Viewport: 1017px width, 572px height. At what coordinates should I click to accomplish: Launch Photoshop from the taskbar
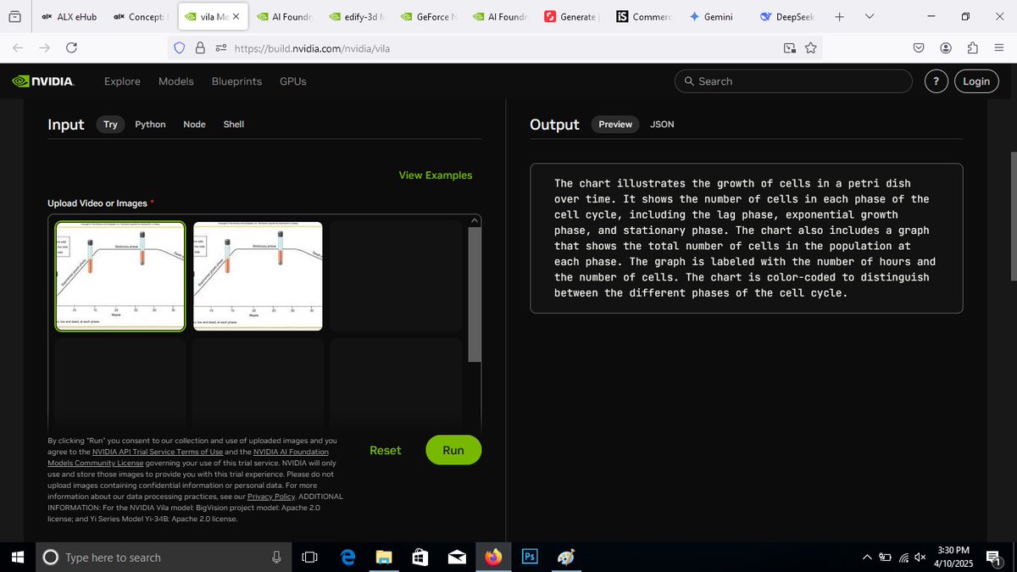click(529, 557)
